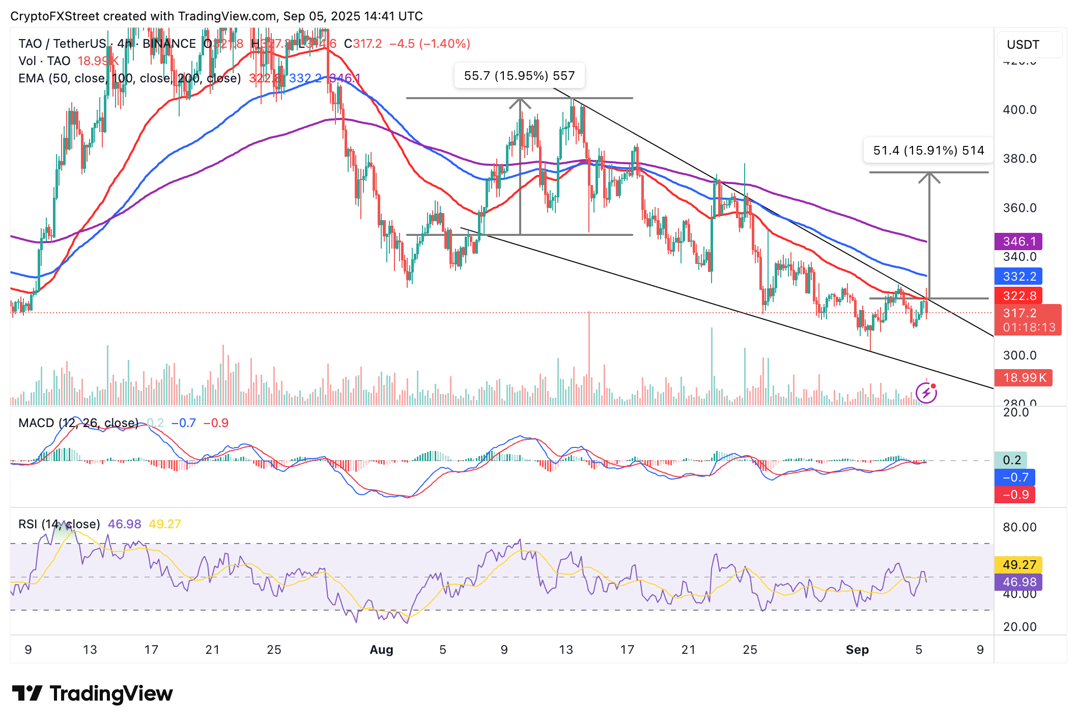Click the 55.7 (15.95%) 557 measurement label
The height and width of the screenshot is (724, 1077).
519,76
